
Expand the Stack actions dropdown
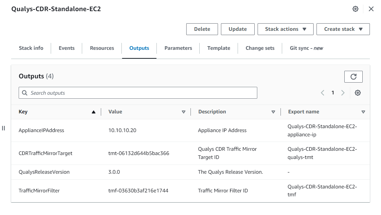(285, 29)
